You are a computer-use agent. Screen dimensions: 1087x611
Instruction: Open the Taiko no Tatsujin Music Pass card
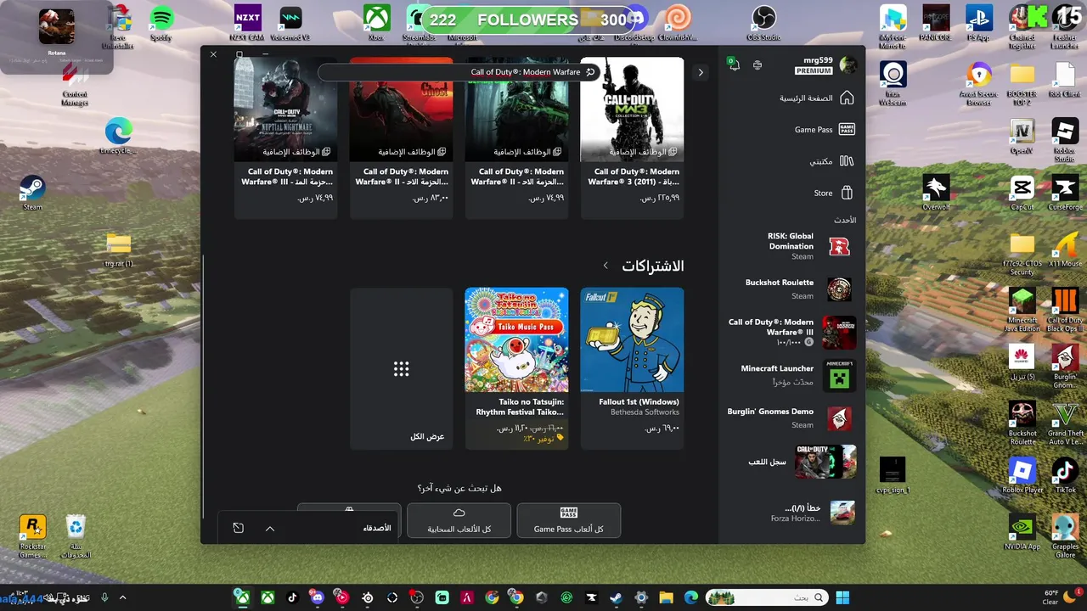tap(516, 367)
